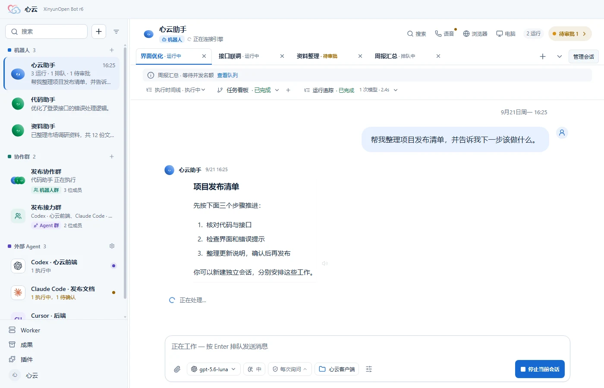Open the sidebar filter icon

coord(116,31)
